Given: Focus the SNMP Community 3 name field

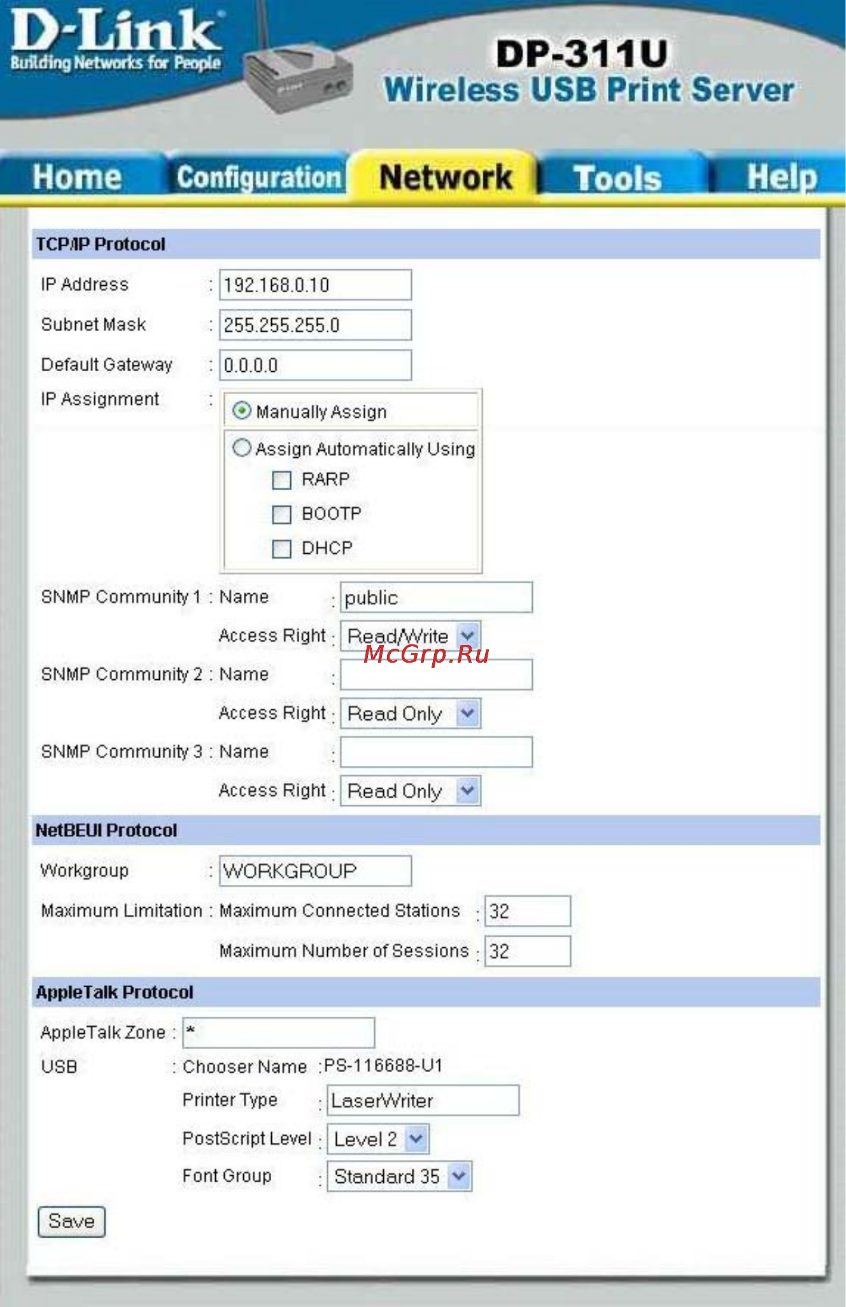Looking at the screenshot, I should (x=436, y=752).
